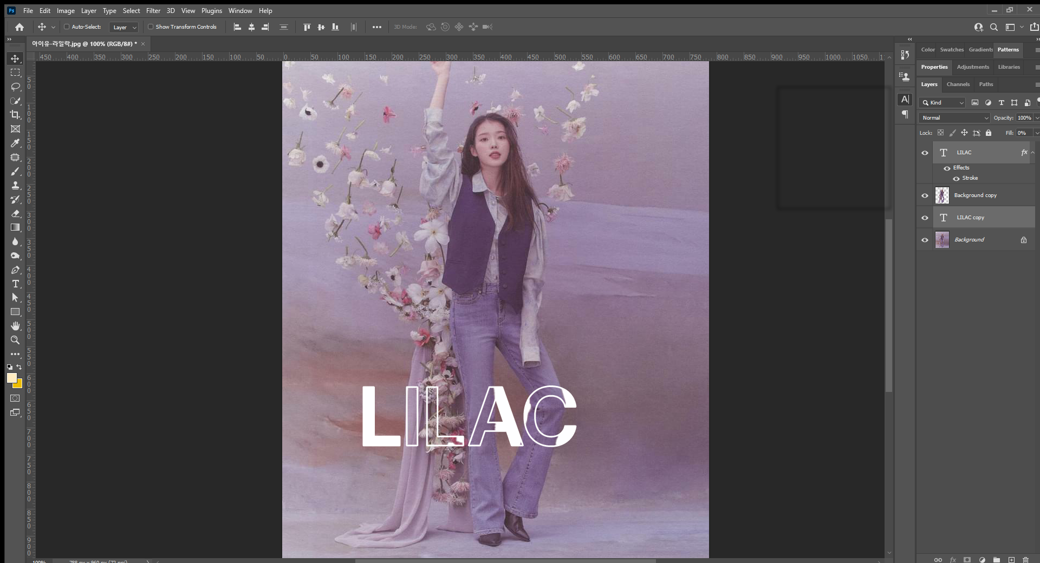Select the Pen tool
Viewport: 1040px width, 563px height.
[15, 270]
